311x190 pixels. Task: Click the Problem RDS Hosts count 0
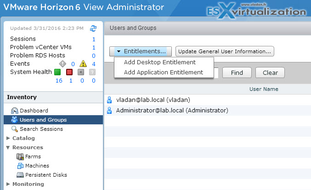94,56
